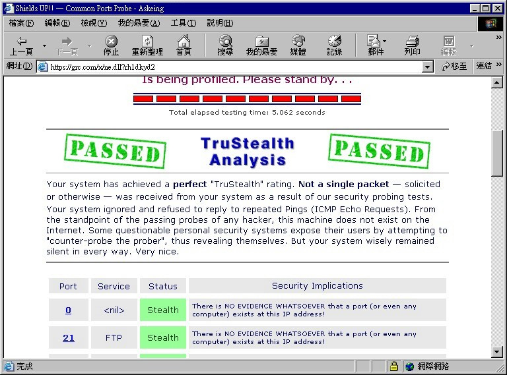Expand the Mail button dropdown arrow

(384, 42)
